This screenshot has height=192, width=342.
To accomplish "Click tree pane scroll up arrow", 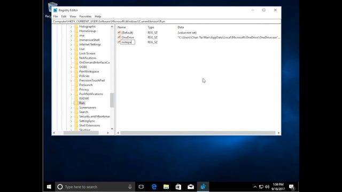I will [112, 27].
